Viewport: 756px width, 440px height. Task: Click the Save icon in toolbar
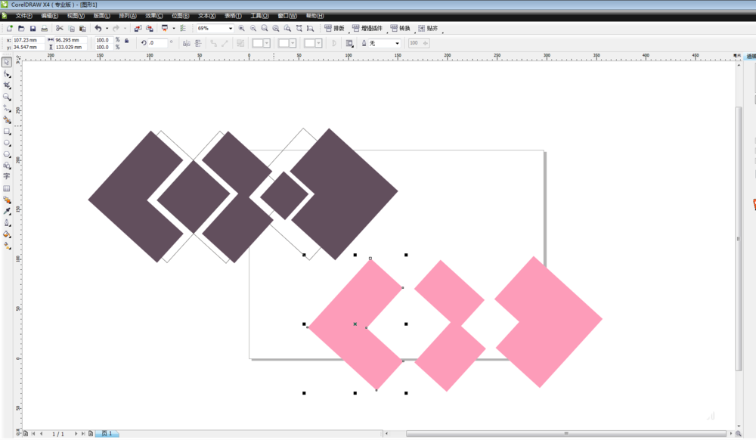pos(33,29)
